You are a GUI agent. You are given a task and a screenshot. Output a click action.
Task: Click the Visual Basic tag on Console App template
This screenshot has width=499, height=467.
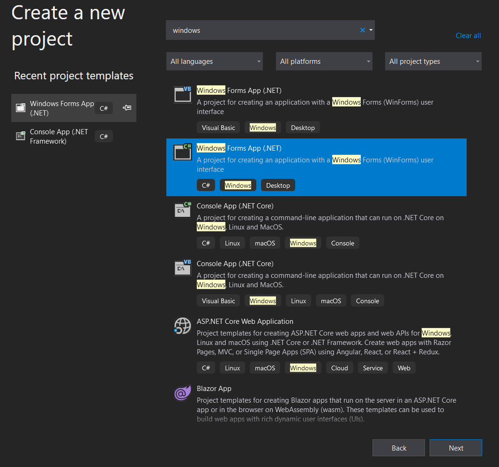pyautogui.click(x=218, y=300)
